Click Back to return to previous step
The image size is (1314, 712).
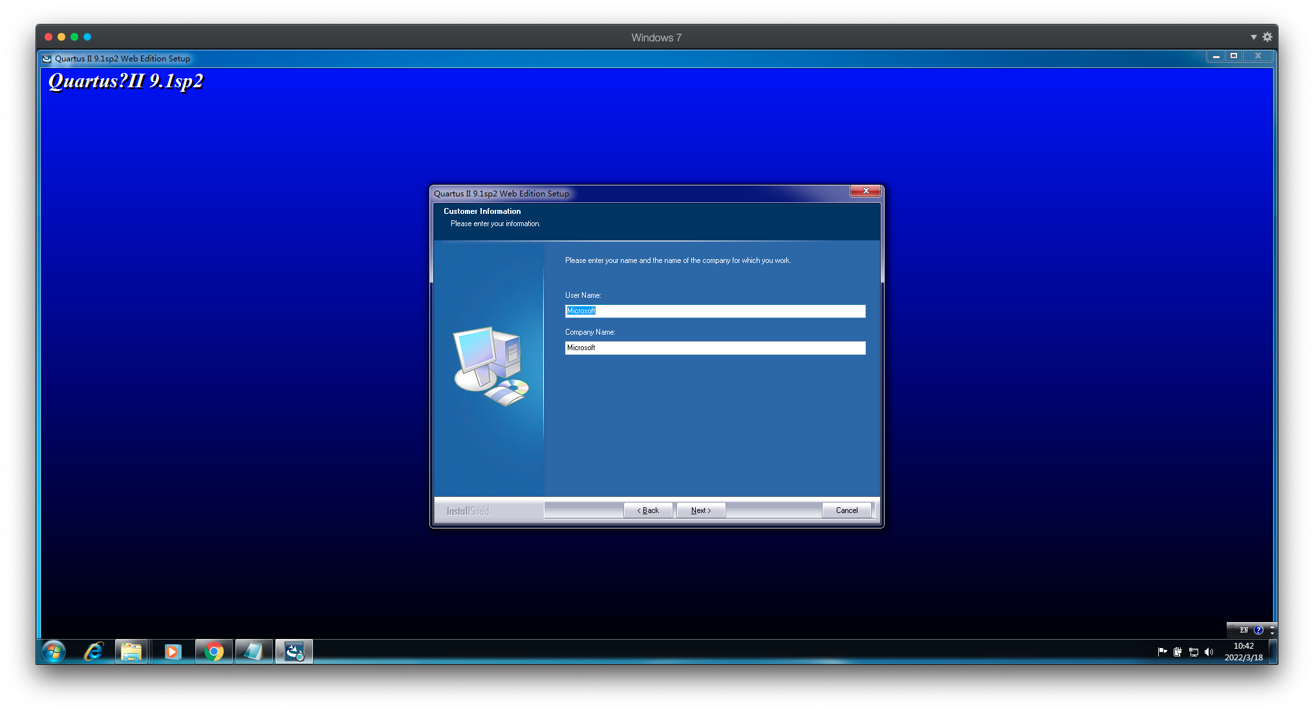[x=648, y=509]
